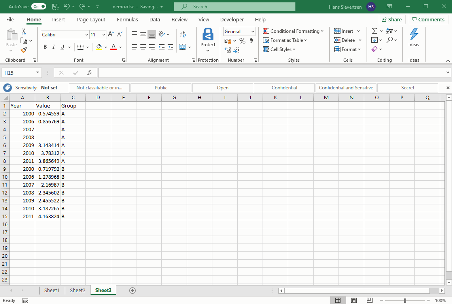Image resolution: width=452 pixels, height=304 pixels.
Task: Open the font name dropdown
Action: (86, 35)
